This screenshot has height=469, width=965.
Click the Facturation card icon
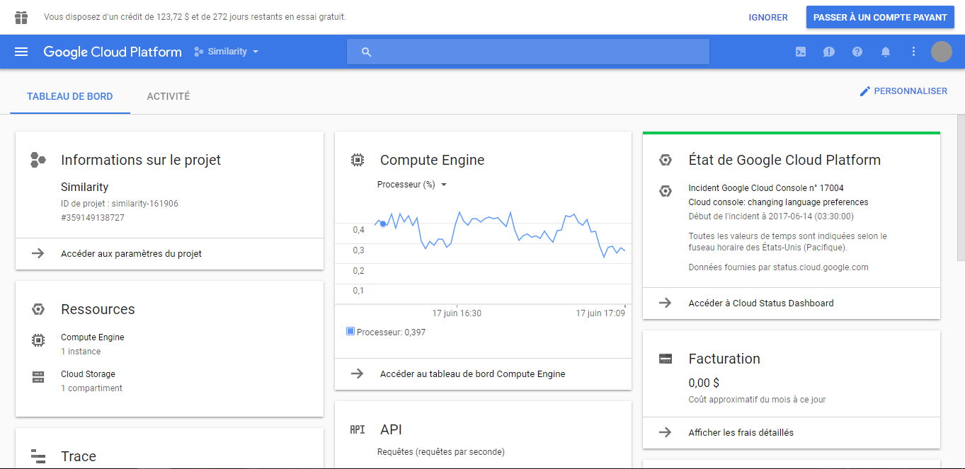point(665,358)
